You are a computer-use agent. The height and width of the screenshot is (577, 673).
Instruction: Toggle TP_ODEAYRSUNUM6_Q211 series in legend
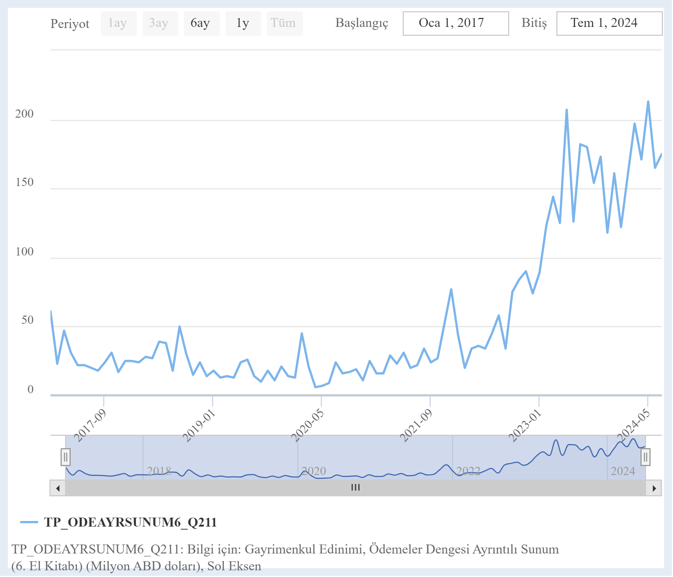tap(130, 522)
